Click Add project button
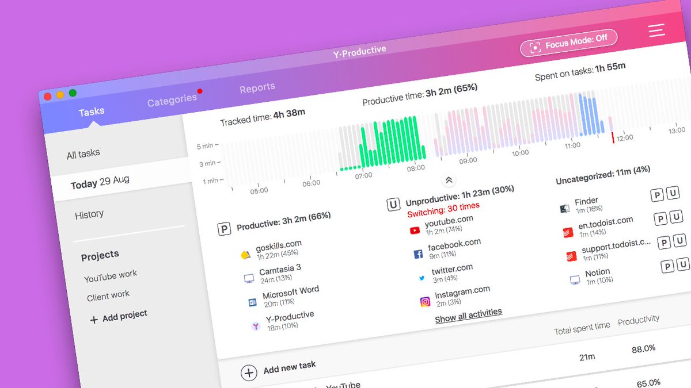Image resolution: width=691 pixels, height=388 pixels. (119, 317)
